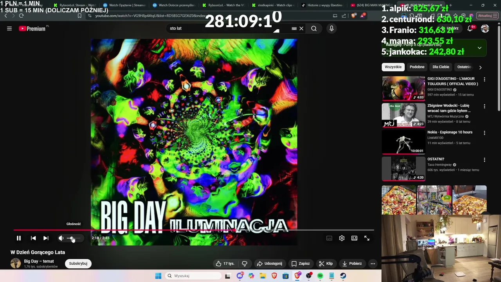The width and height of the screenshot is (501, 282).
Task: Skip to next video in playlist
Action: tap(46, 238)
